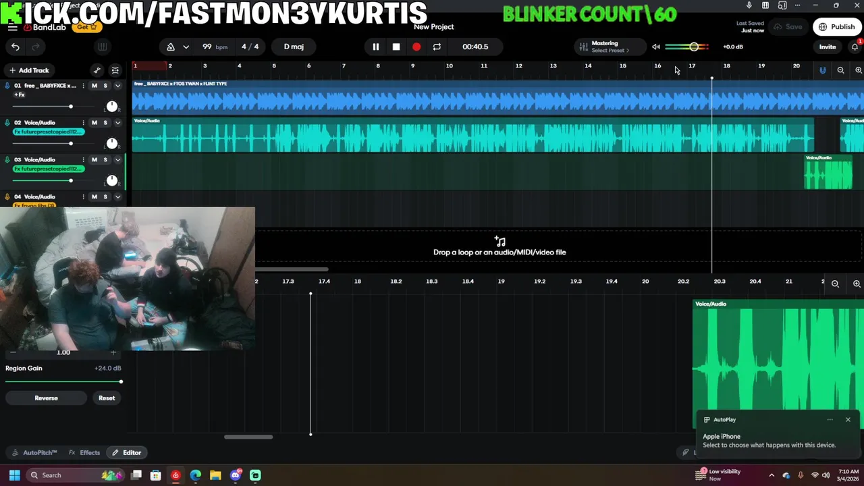
Task: Redo the last undone action
Action: coord(36,47)
